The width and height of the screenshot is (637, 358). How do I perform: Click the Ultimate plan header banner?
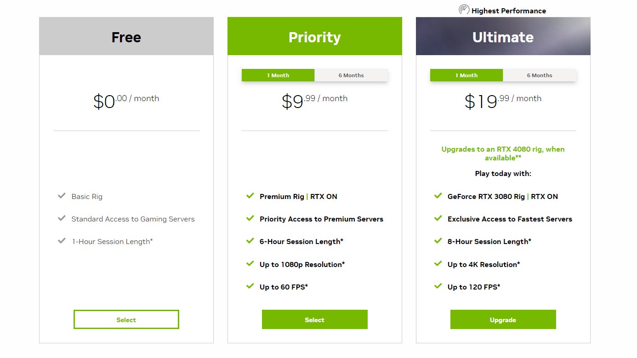(x=503, y=37)
